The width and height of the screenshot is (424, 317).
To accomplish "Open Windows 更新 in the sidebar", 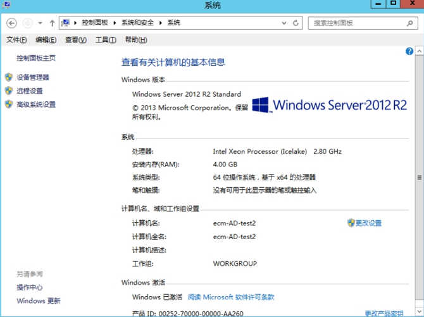I will (39, 301).
